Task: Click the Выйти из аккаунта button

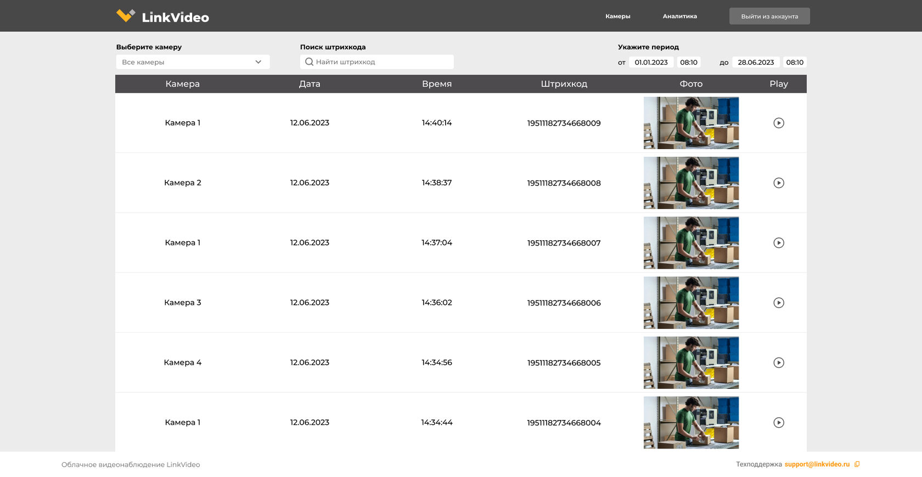Action: [769, 16]
